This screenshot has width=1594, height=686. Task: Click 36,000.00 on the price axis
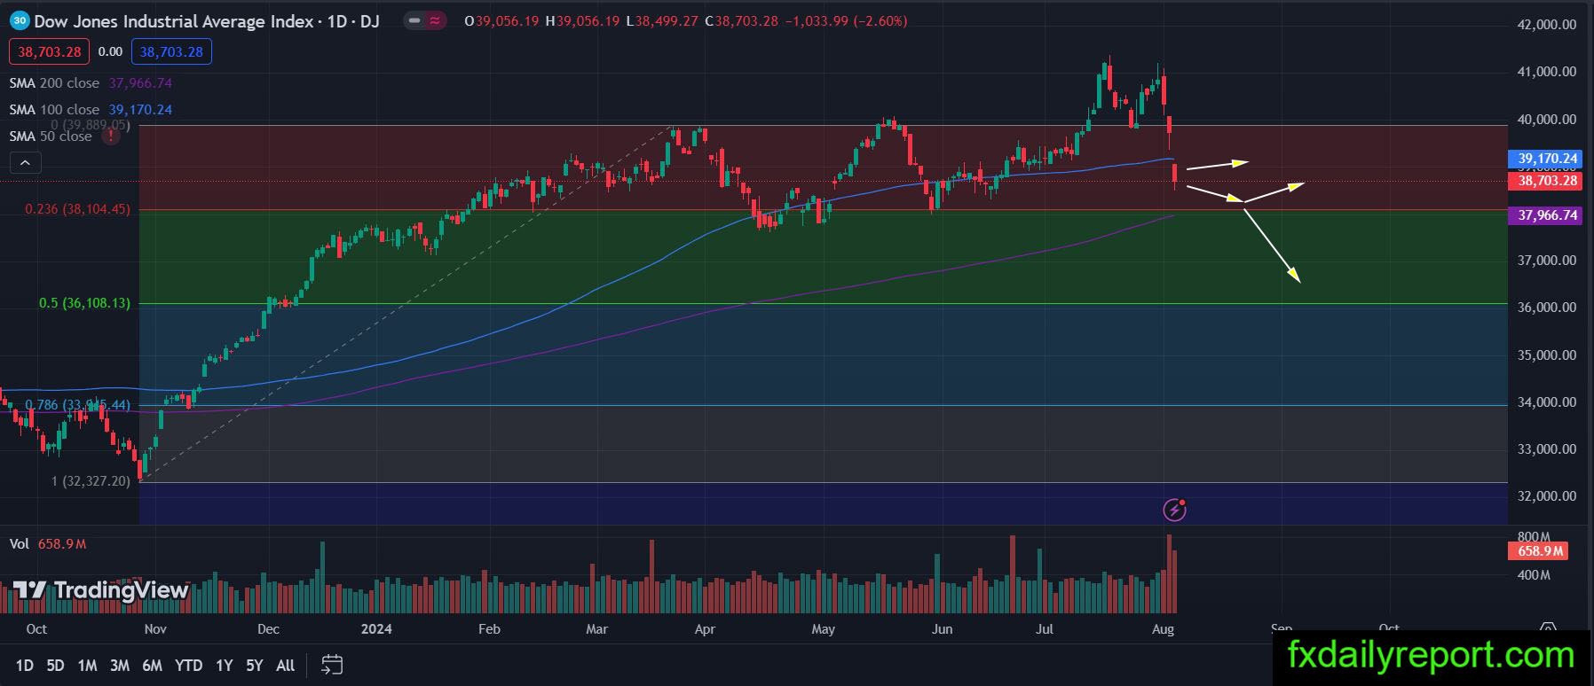1547,308
